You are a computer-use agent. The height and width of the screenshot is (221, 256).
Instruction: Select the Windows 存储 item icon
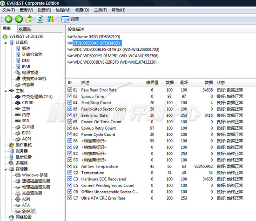[18, 175]
